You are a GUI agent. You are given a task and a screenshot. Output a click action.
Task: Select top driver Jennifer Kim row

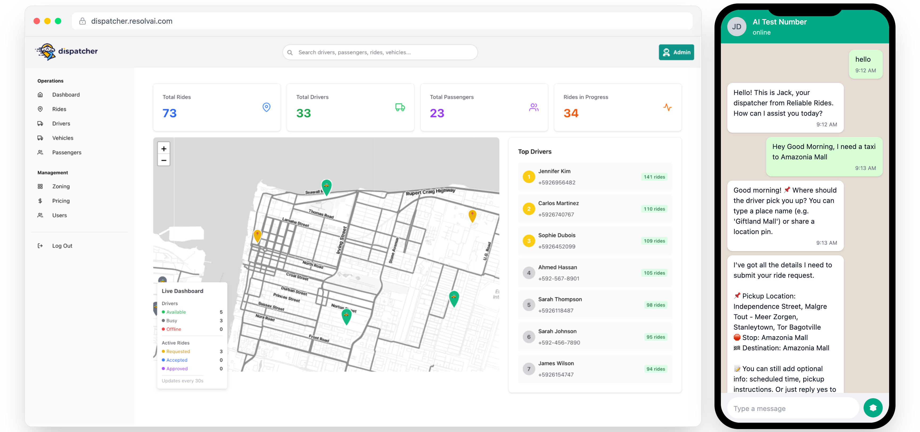[595, 177]
